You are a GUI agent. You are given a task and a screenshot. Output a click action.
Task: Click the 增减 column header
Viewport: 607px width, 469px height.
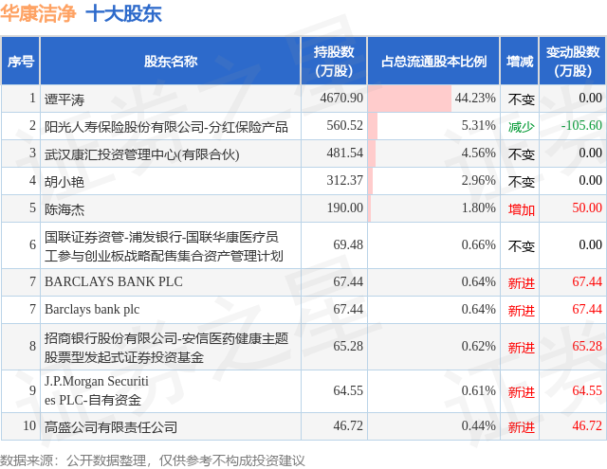tap(520, 61)
